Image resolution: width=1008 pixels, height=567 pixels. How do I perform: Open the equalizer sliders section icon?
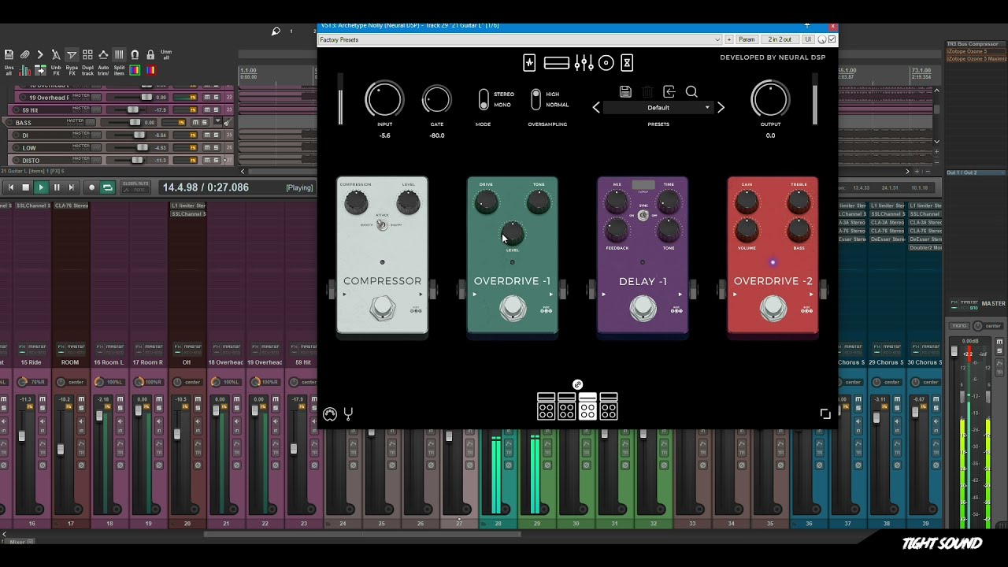(584, 63)
